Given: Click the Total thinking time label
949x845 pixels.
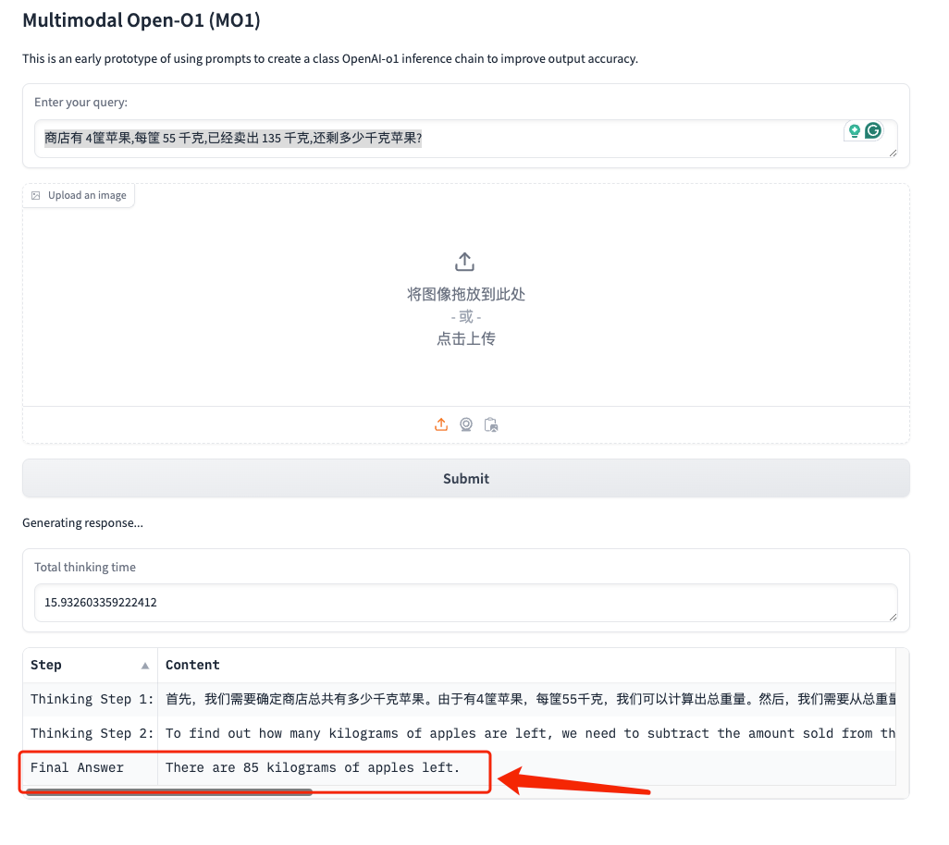Looking at the screenshot, I should [x=85, y=568].
